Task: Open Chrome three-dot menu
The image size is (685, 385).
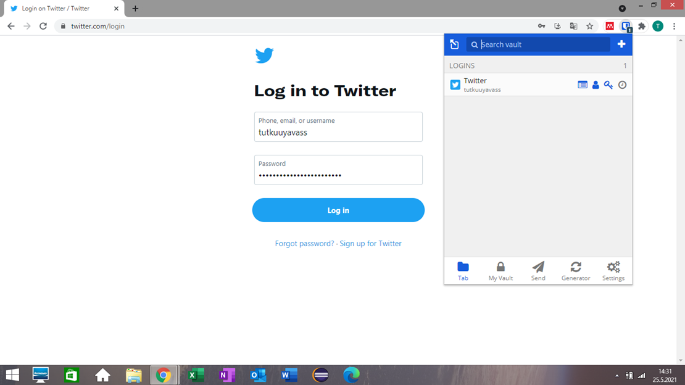Action: (x=674, y=26)
